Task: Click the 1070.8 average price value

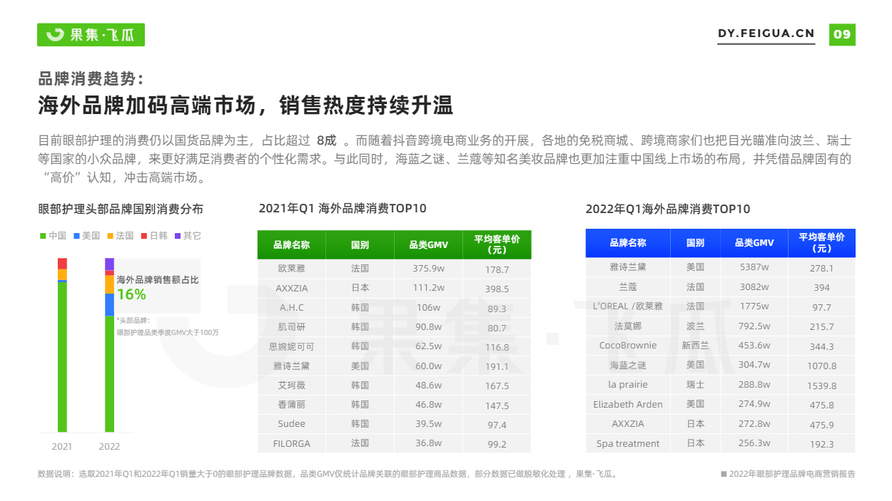Action: [x=822, y=366]
